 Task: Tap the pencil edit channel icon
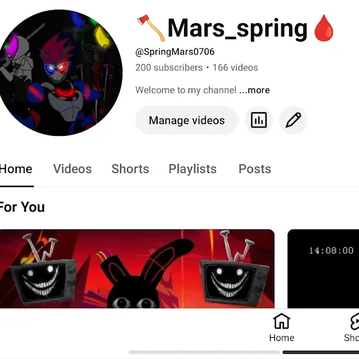click(293, 120)
